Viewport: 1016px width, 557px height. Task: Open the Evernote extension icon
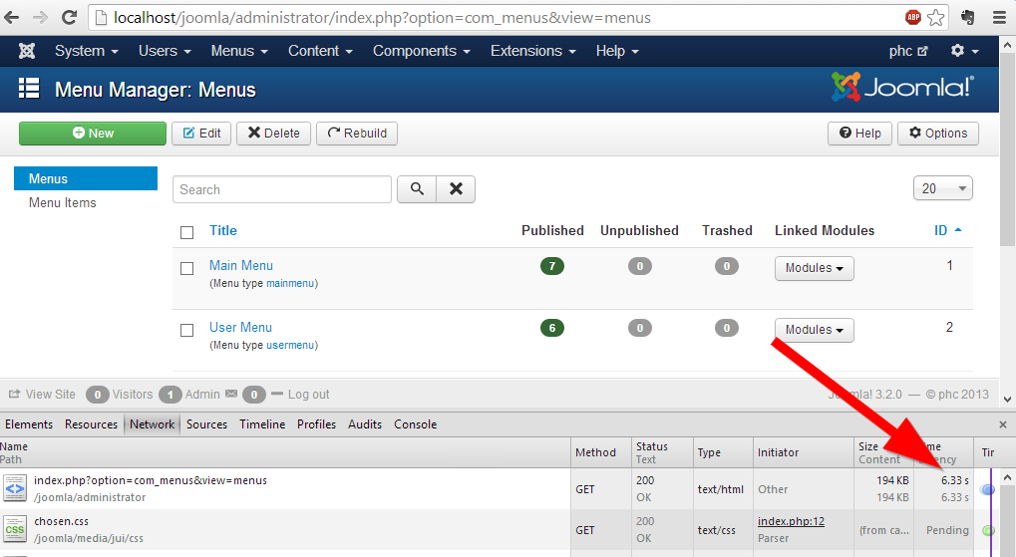pyautogui.click(x=968, y=18)
